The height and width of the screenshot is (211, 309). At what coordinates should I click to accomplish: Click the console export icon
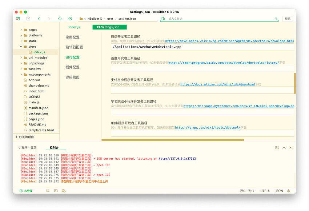277,148
